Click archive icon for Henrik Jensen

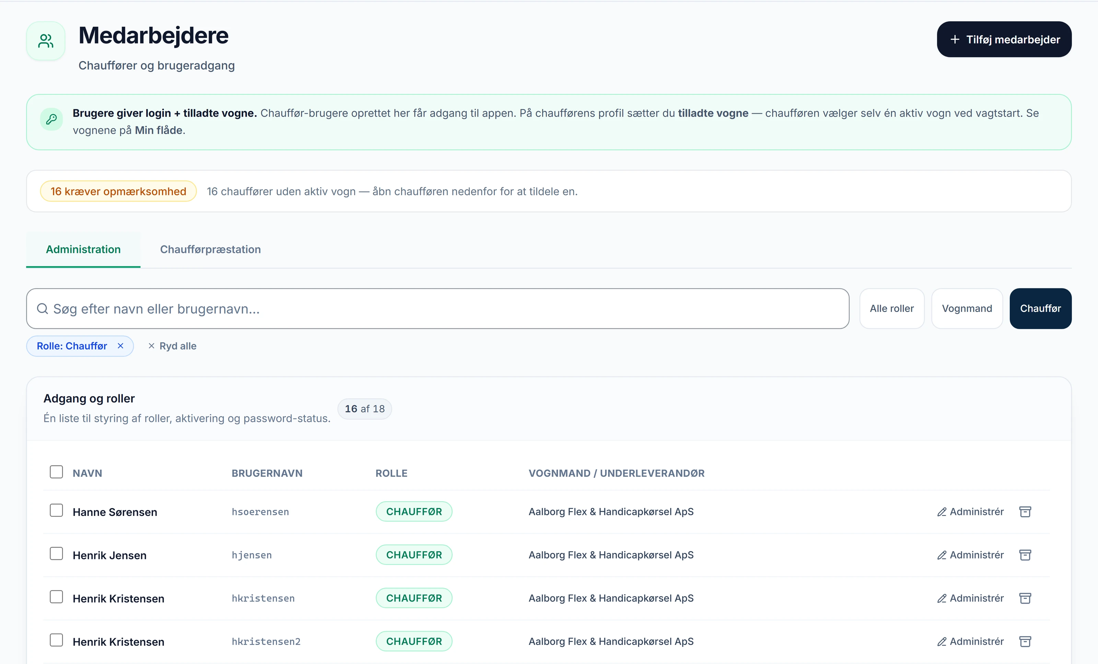click(1025, 555)
